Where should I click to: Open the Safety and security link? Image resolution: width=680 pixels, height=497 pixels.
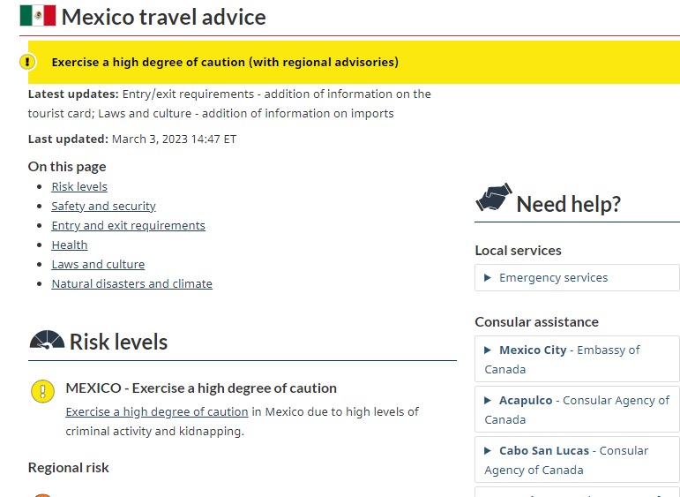click(x=103, y=206)
